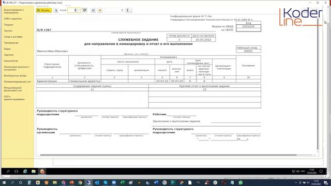Click the 1C application icon in remote taskbar
This screenshot has height=186, width=331.
(42, 171)
